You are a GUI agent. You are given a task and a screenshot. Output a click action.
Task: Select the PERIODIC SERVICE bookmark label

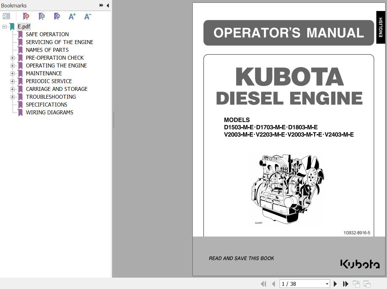pos(49,81)
